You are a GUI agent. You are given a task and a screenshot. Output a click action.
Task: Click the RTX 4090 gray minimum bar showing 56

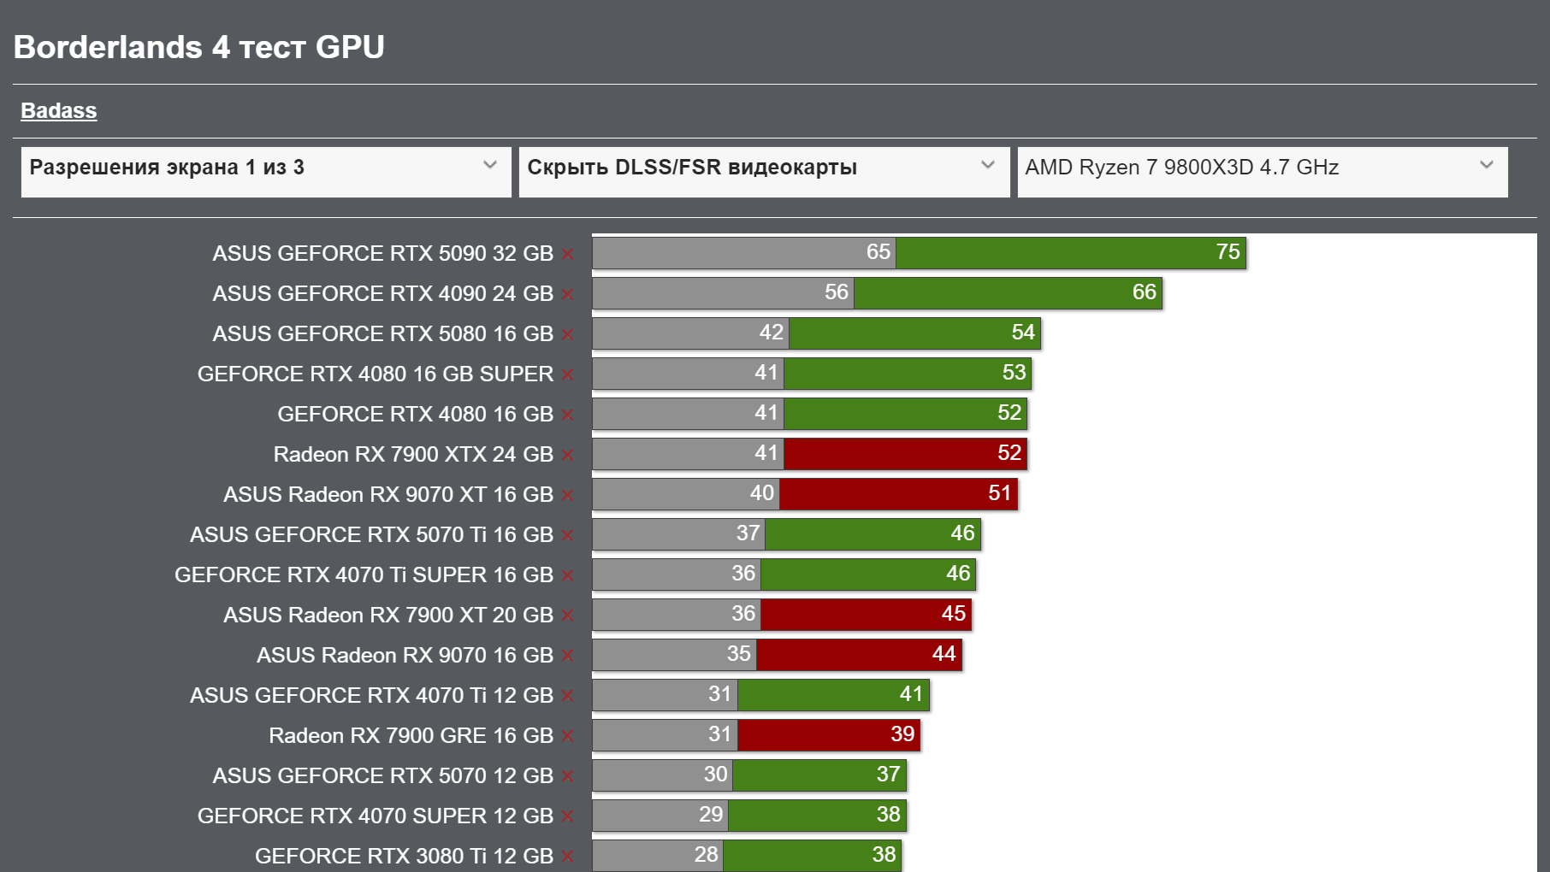[723, 293]
